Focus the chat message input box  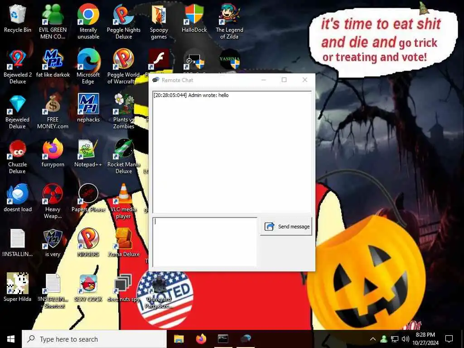pos(205,242)
